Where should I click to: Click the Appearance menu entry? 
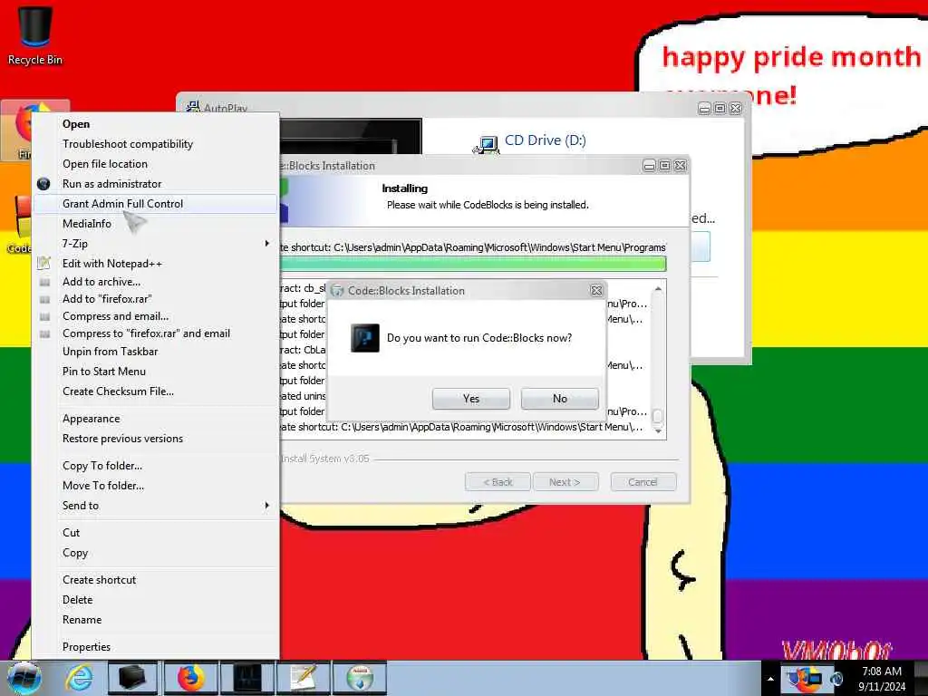point(155,419)
